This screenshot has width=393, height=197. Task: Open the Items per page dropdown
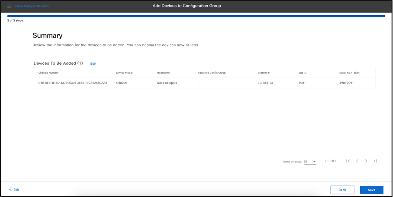pyautogui.click(x=309, y=161)
